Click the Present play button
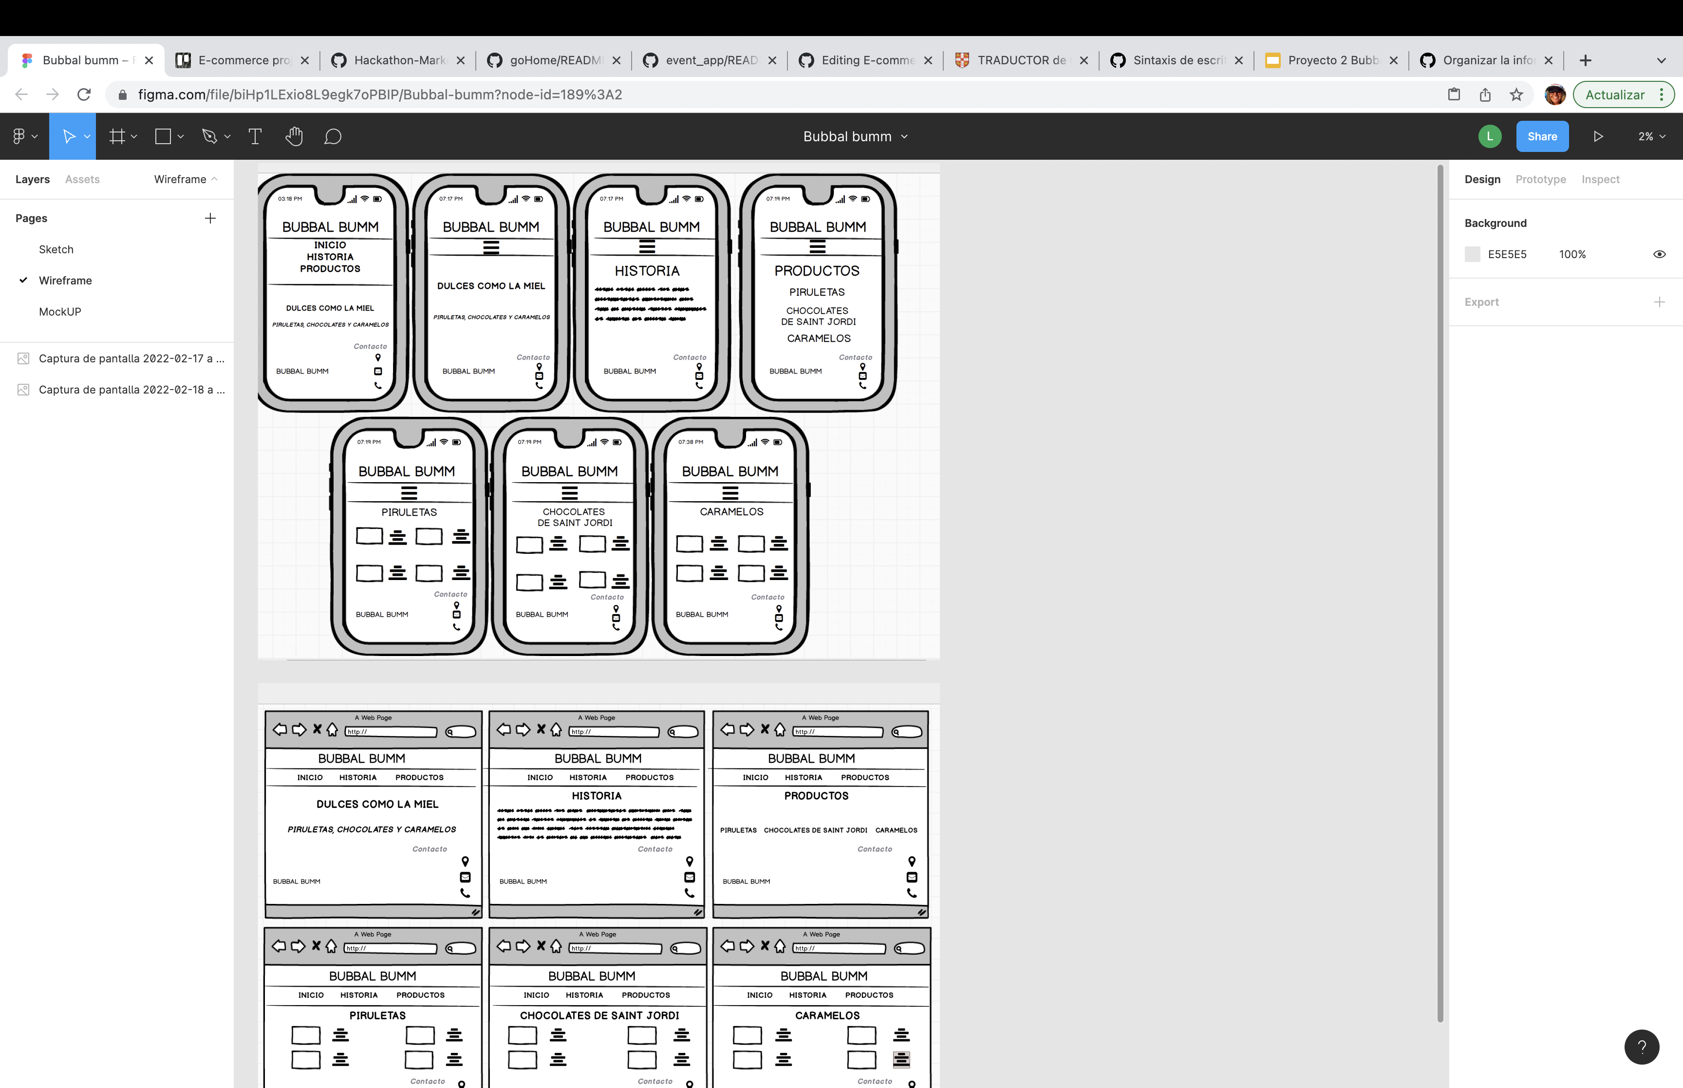The width and height of the screenshot is (1683, 1088). (x=1598, y=136)
